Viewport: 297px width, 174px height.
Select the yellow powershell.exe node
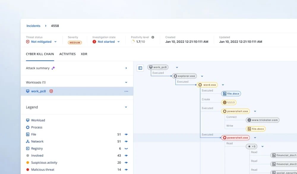click(x=236, y=111)
